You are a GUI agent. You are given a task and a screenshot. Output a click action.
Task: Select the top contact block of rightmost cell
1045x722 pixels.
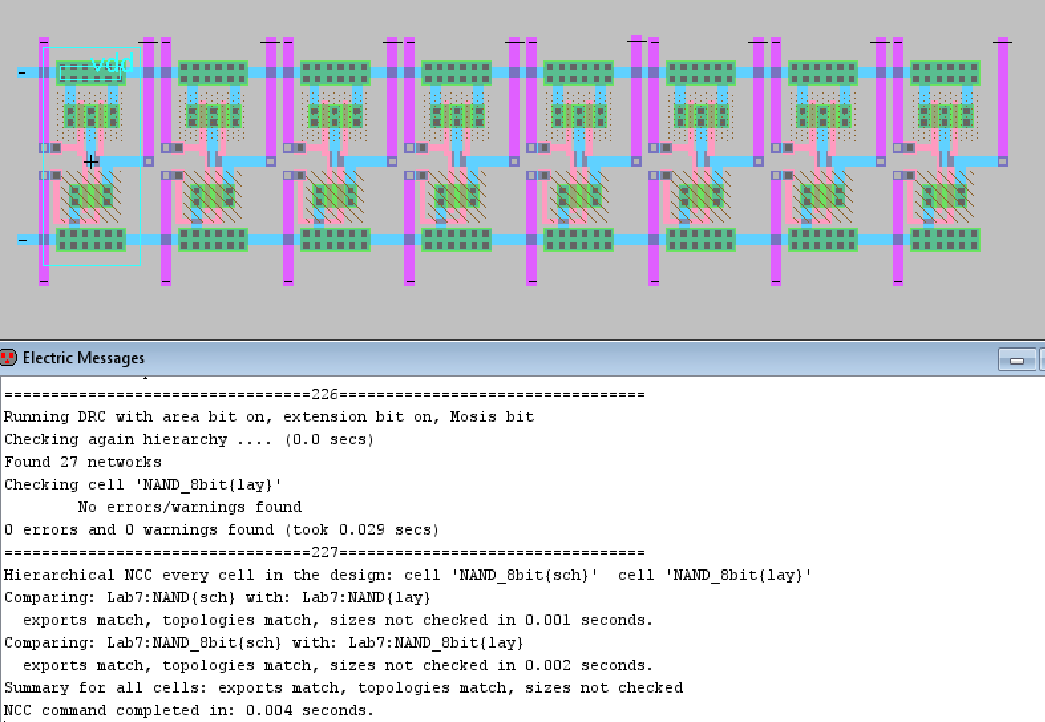point(944,73)
